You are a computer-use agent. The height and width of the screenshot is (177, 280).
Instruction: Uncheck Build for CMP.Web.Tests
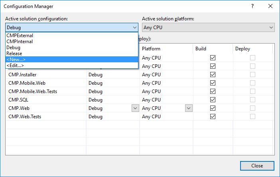click(213, 117)
